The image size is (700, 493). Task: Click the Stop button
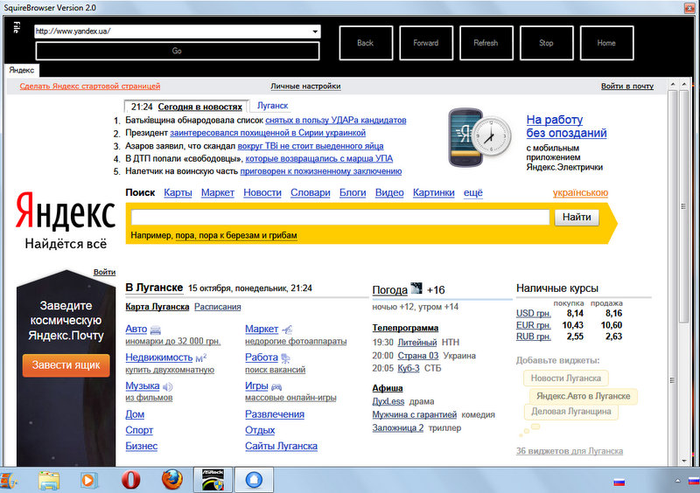546,43
